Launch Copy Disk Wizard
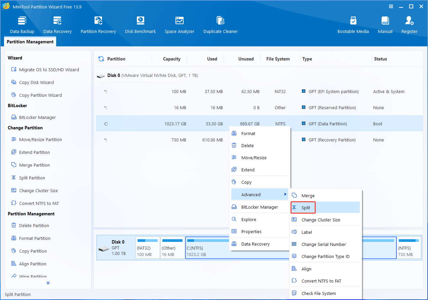Viewport: 428px width, 300px height. pyautogui.click(x=32, y=82)
